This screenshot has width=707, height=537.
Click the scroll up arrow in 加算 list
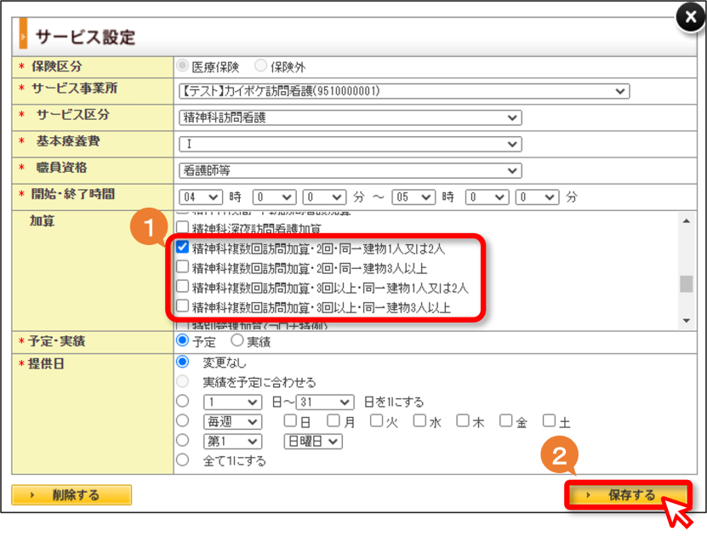(x=687, y=221)
